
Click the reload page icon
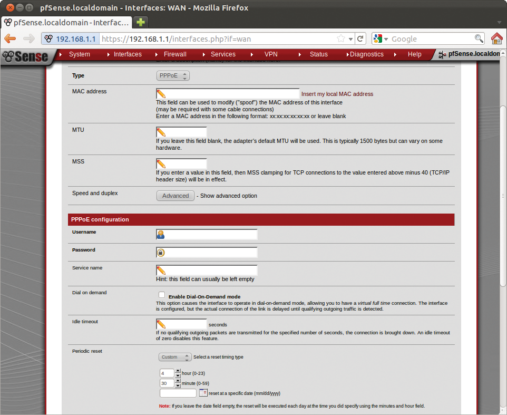(360, 38)
